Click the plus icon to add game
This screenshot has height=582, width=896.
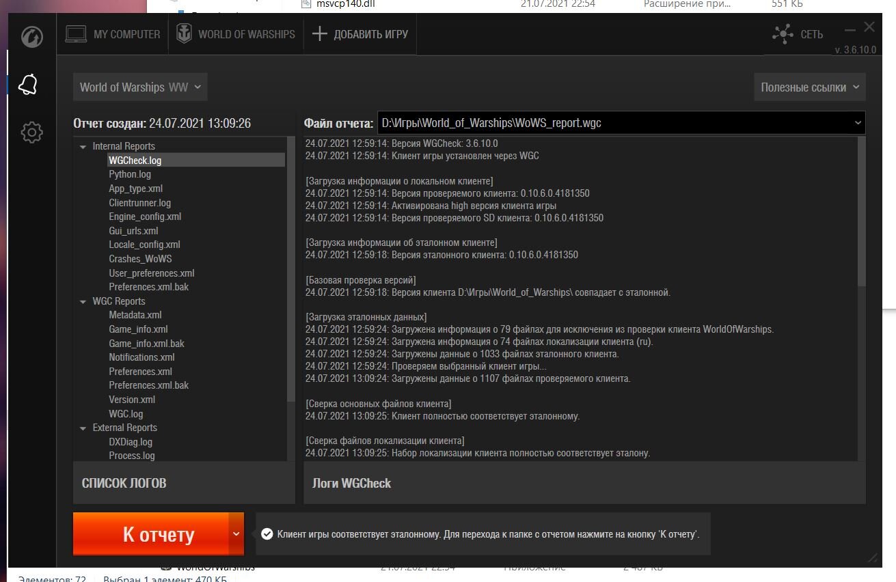click(x=319, y=34)
